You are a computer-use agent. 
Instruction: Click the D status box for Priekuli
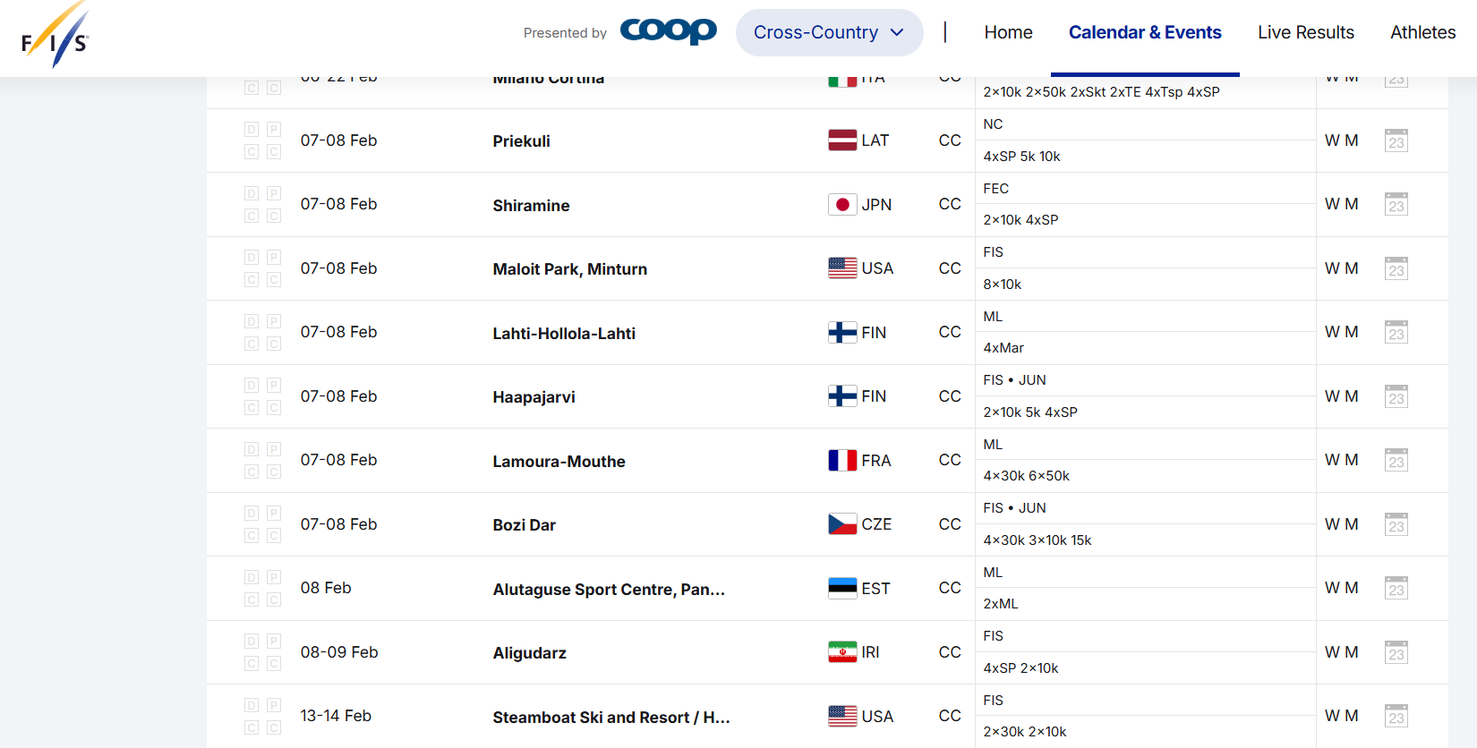pos(252,130)
